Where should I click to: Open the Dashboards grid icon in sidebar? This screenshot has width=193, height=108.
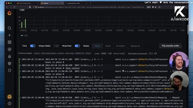pyautogui.click(x=9, y=42)
